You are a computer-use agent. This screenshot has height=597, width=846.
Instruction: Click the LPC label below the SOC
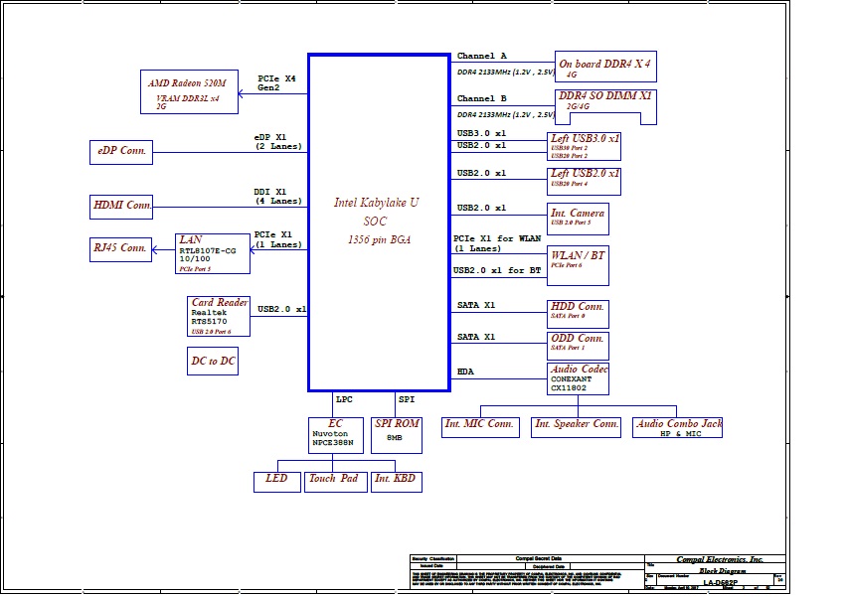coord(344,399)
